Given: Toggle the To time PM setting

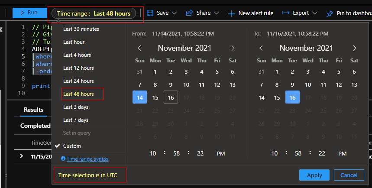Looking at the screenshot, I should 343,154.
